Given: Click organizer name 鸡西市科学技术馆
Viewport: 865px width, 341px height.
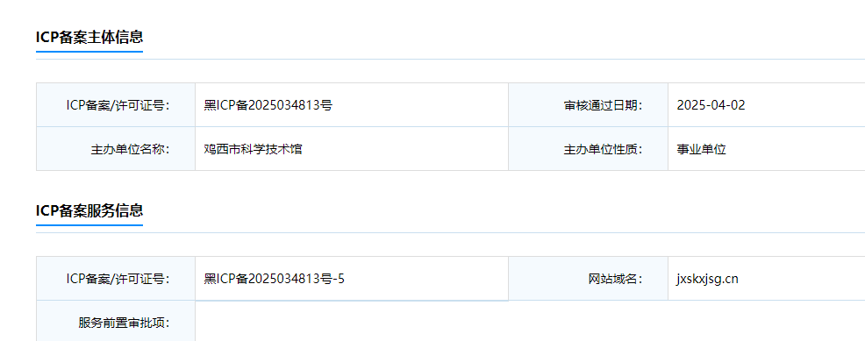Looking at the screenshot, I should (253, 149).
